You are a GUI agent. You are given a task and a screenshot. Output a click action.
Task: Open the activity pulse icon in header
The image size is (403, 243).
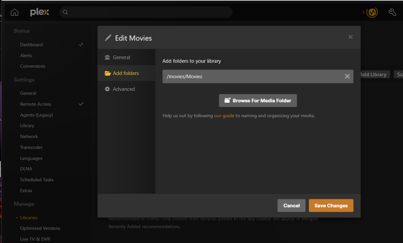click(x=372, y=12)
